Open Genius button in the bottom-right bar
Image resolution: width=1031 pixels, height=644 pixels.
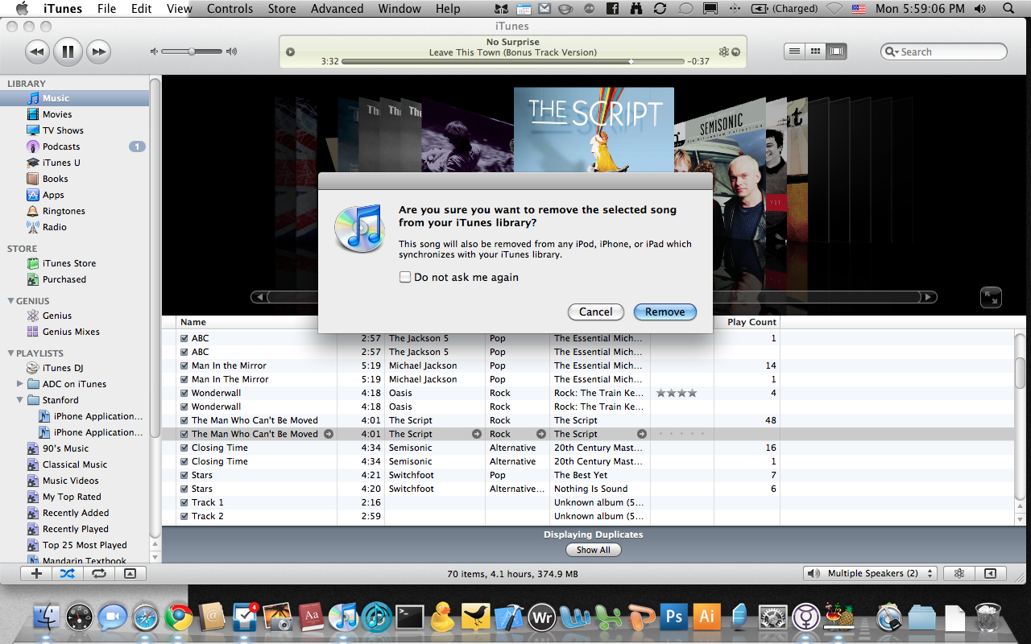coord(959,573)
